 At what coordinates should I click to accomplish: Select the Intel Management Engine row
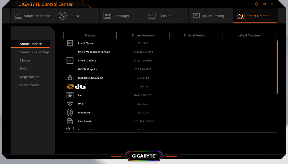94,52
